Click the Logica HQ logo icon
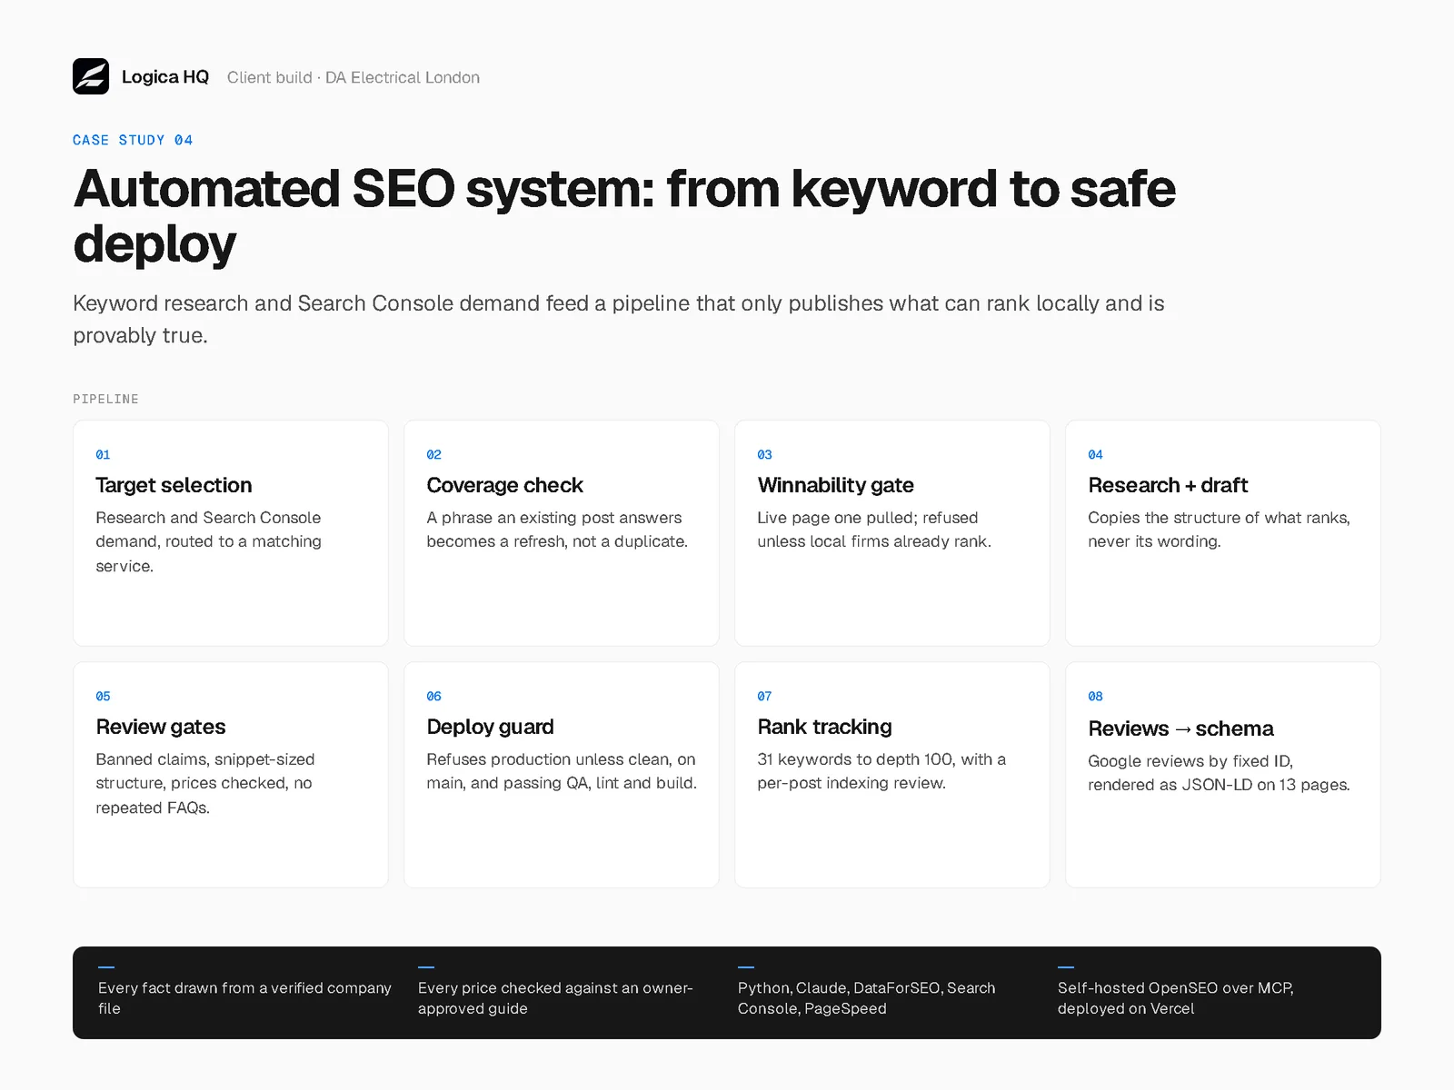This screenshot has width=1454, height=1090. [91, 76]
